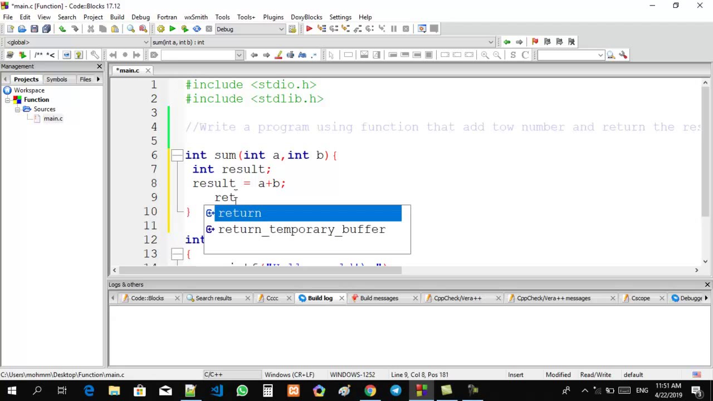
Task: Open the Build menu
Action: click(x=117, y=17)
